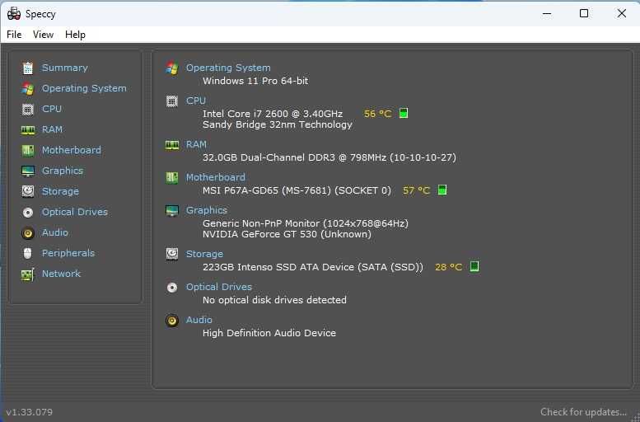Click the green motherboard temperature indicator icon
Viewport: 640px width, 422px height.
[x=442, y=190]
